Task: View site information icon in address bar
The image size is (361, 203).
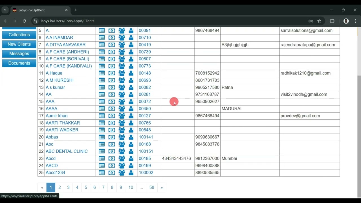Action: coord(35,21)
